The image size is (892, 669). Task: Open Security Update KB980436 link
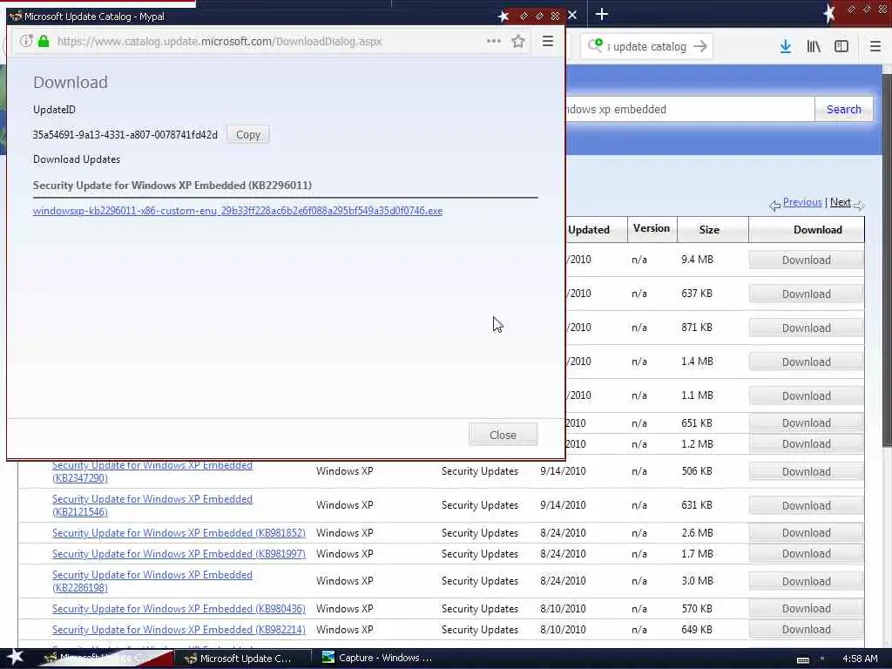179,609
